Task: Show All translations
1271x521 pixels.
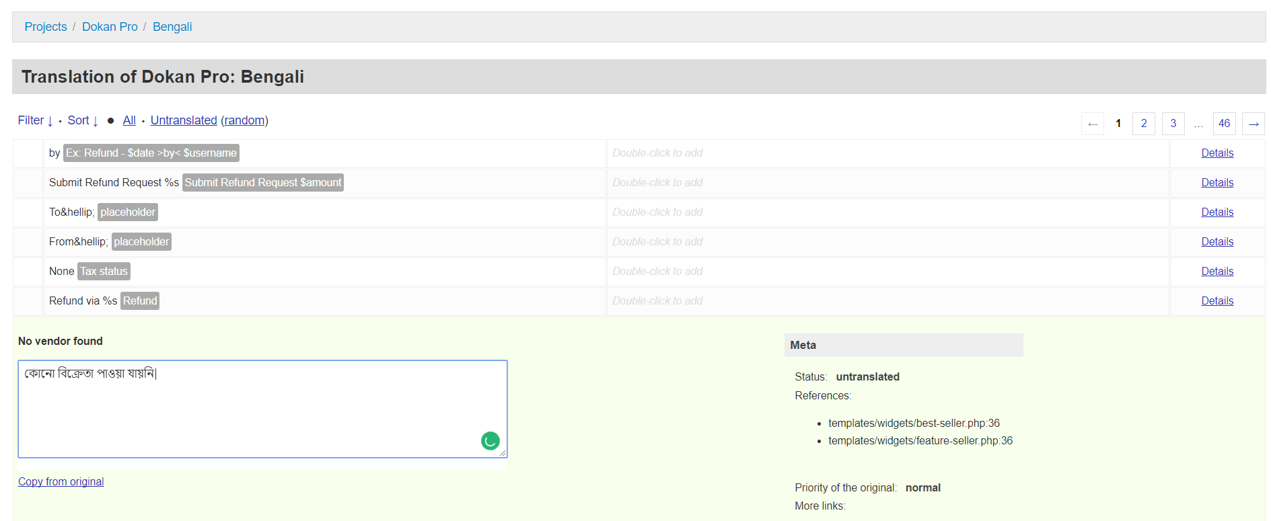Action: [129, 120]
